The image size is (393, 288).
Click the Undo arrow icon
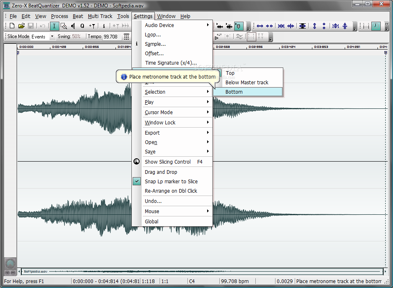[43, 26]
